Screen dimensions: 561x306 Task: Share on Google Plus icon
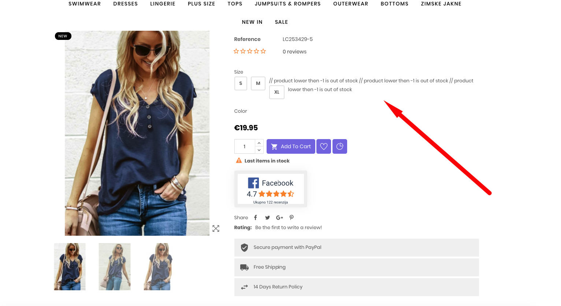coord(279,217)
